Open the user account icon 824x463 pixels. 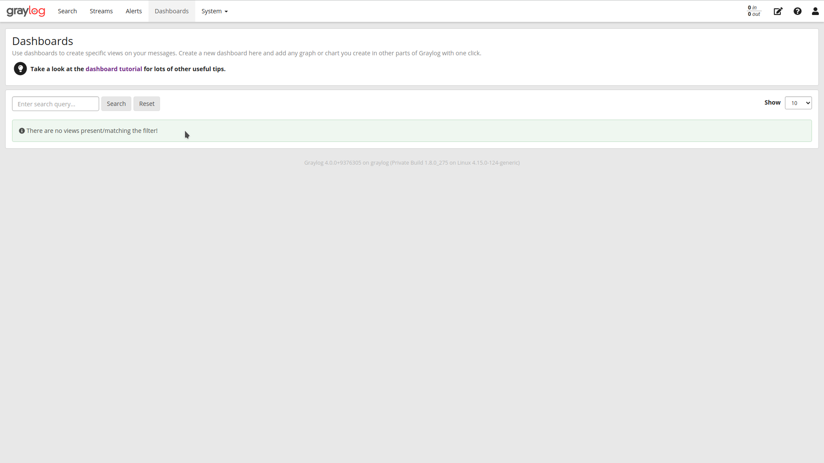pos(815,11)
